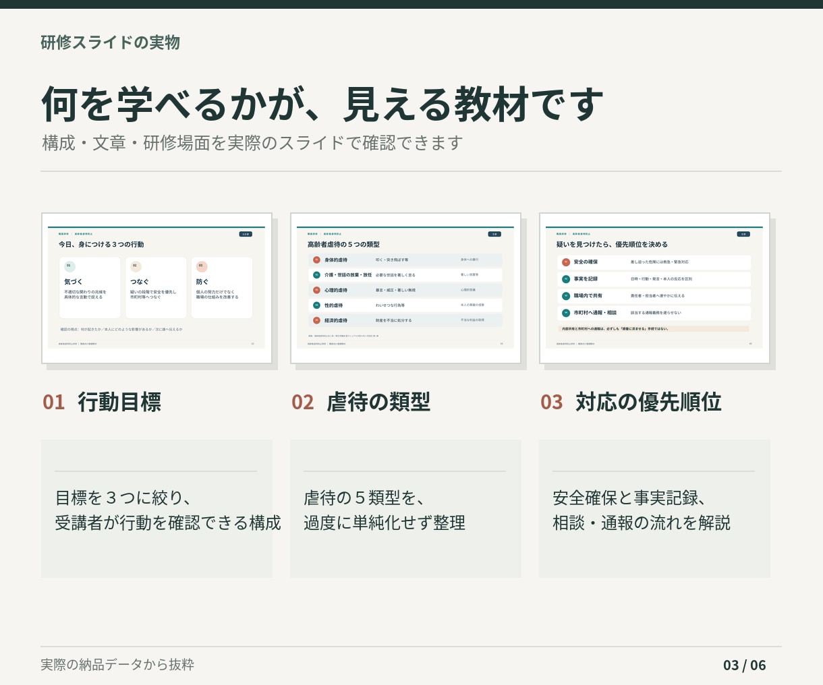Click the text '安全確保と事実記録、'
823x685 pixels.
pos(629,498)
